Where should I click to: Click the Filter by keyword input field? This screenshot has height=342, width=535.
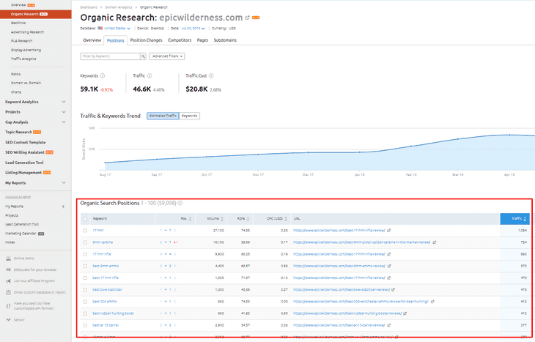tap(110, 56)
